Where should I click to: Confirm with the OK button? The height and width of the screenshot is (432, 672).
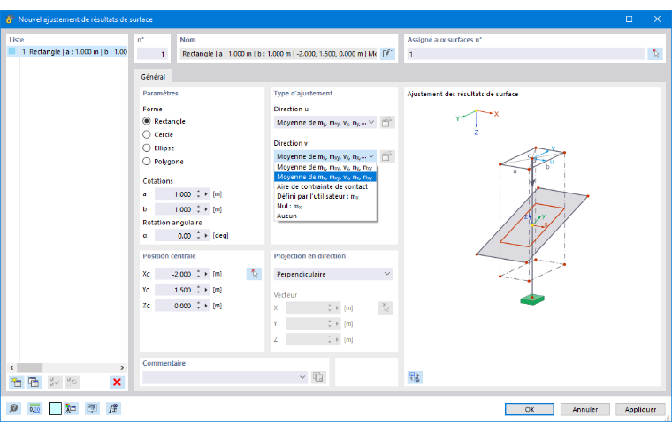point(530,409)
